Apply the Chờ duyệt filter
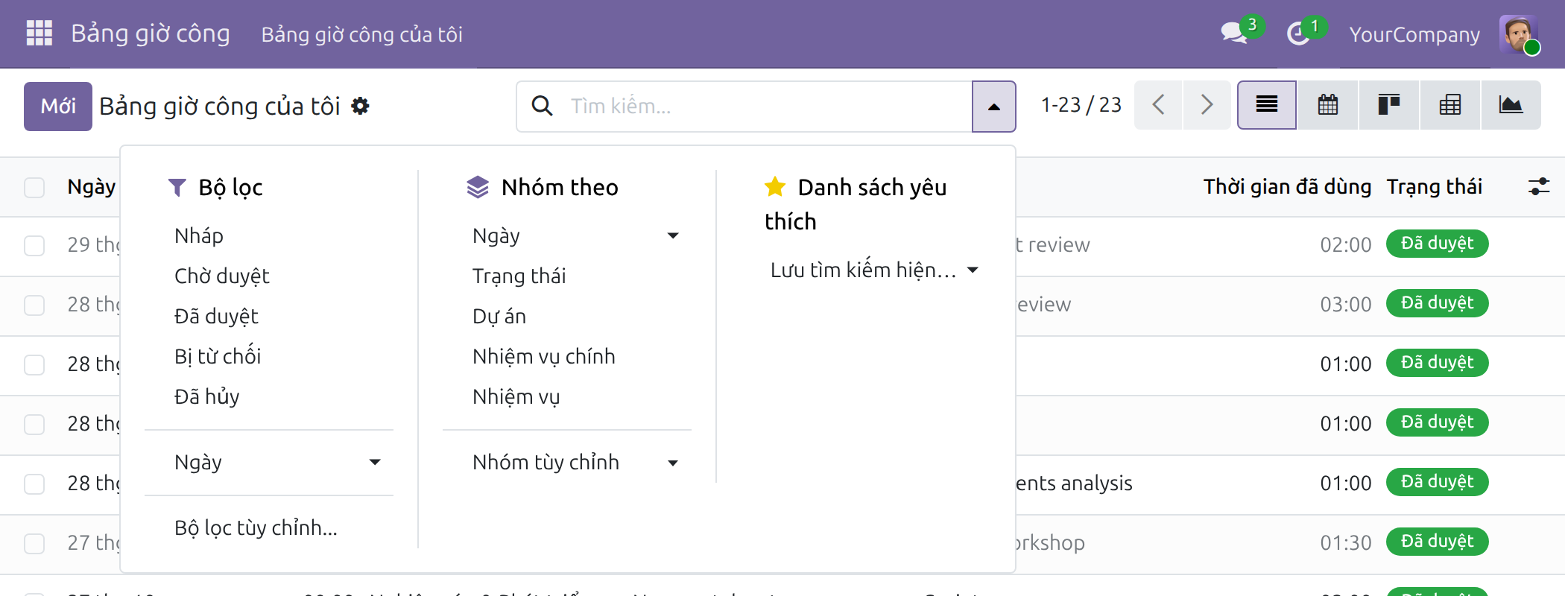Image resolution: width=1565 pixels, height=596 pixels. click(x=221, y=276)
